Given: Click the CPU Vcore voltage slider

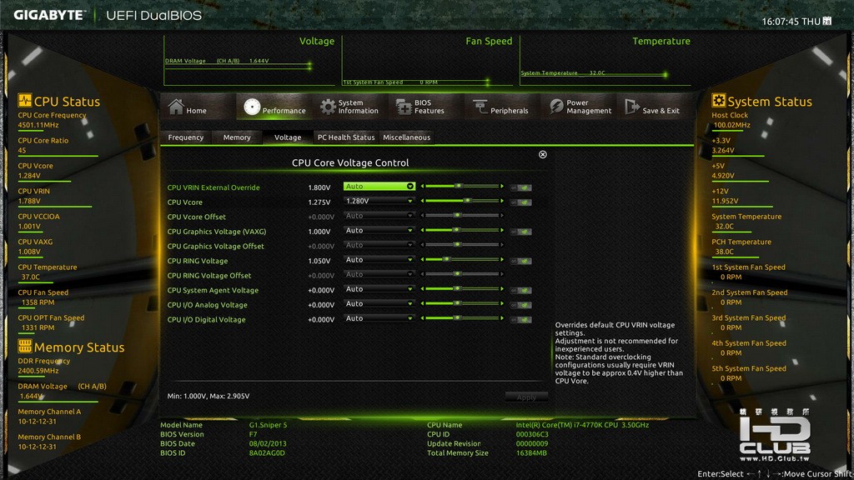Looking at the screenshot, I should pos(462,201).
